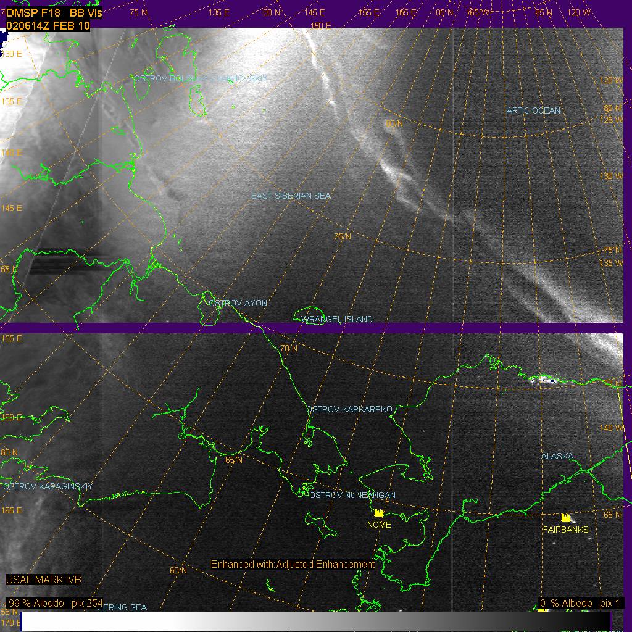The image size is (632, 632).
Task: Select the "OSTROV NUNEANGAN" label
Action: click(x=352, y=495)
